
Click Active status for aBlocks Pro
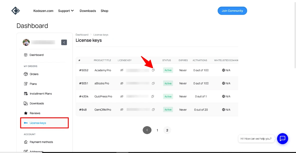click(168, 83)
